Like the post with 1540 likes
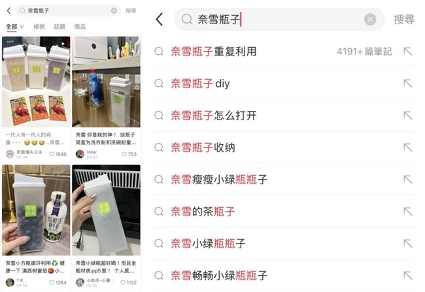This screenshot has height=292, width=425. point(52,154)
